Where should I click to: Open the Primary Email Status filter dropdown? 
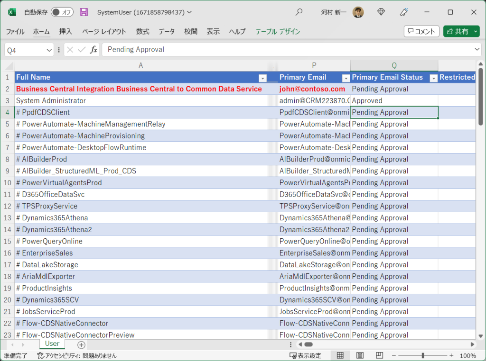pos(434,78)
